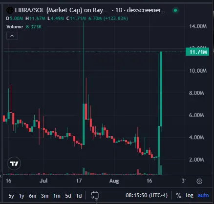214x204 pixels.
Task: Click the LIBRA/SOL (Market Cap) title
Action: click(x=61, y=10)
